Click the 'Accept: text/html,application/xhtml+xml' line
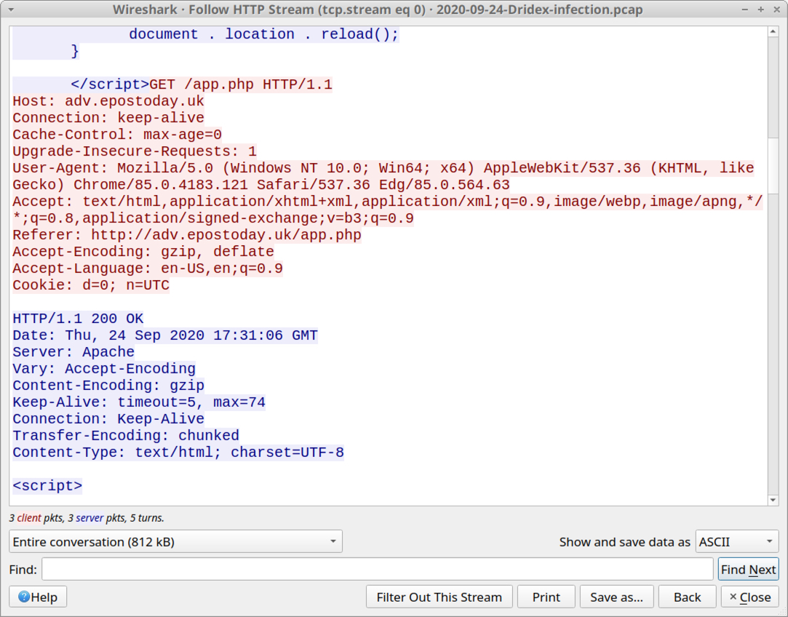The height and width of the screenshot is (617, 788). [388, 202]
